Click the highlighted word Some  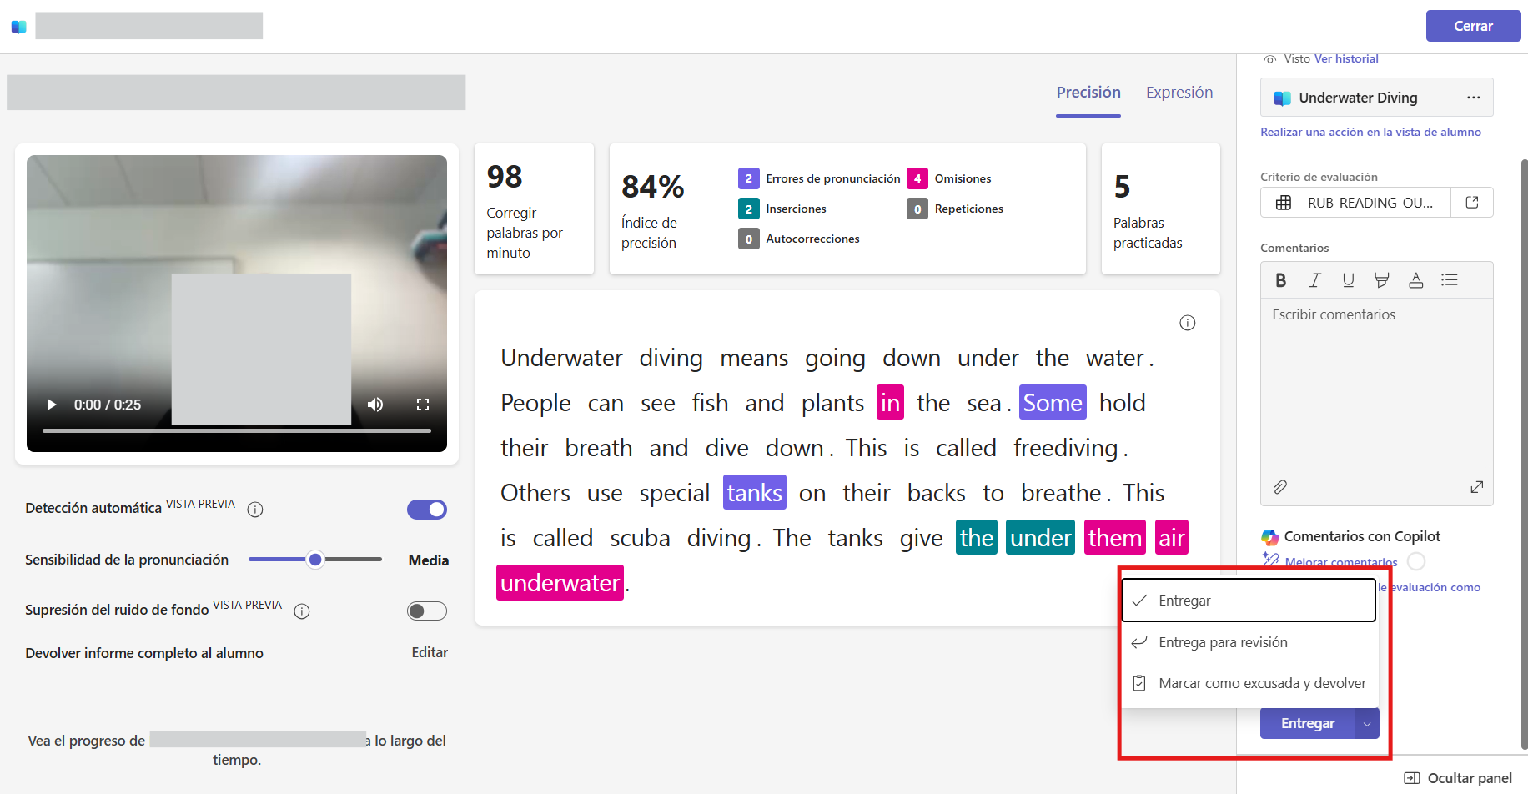pos(1053,403)
